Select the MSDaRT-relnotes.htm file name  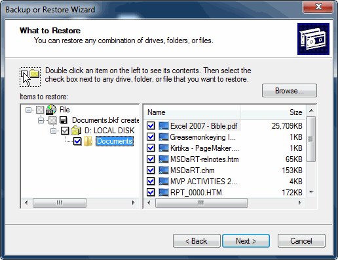click(x=204, y=159)
